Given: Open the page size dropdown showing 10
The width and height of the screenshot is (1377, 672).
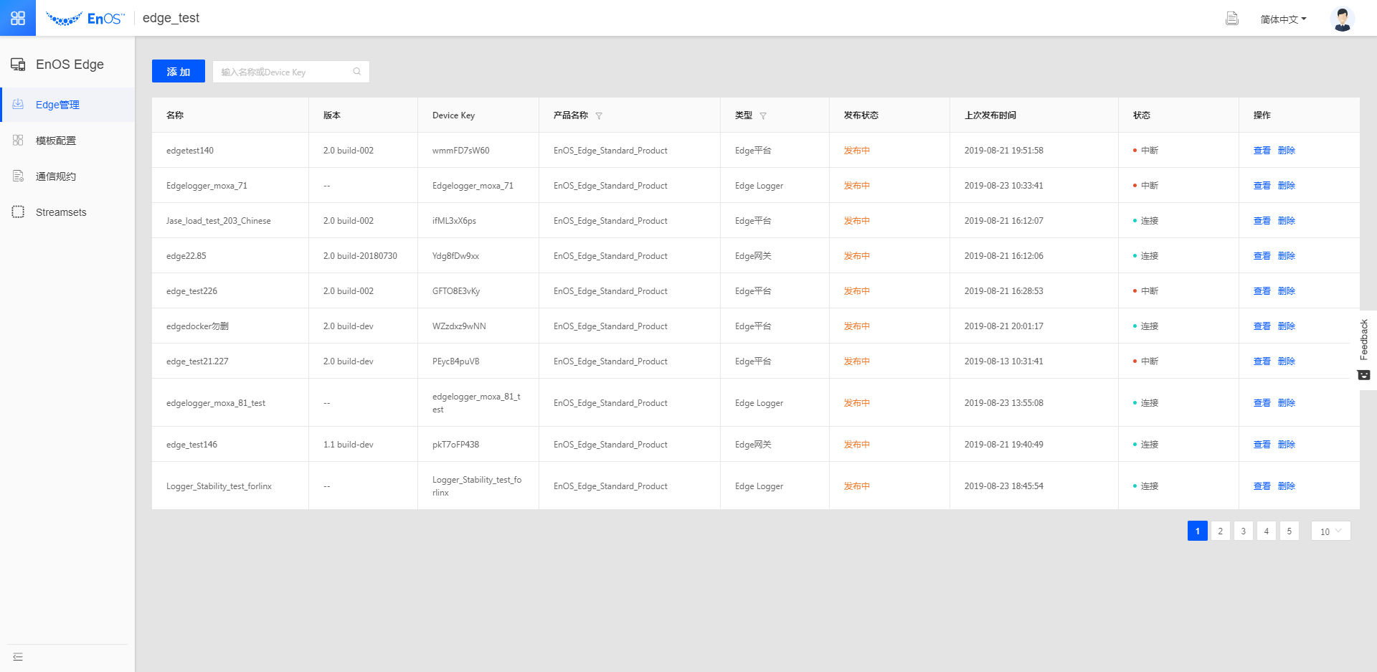Looking at the screenshot, I should pyautogui.click(x=1330, y=531).
